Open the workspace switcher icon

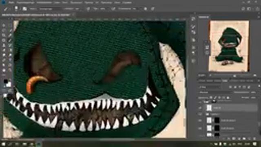[x=249, y=9]
